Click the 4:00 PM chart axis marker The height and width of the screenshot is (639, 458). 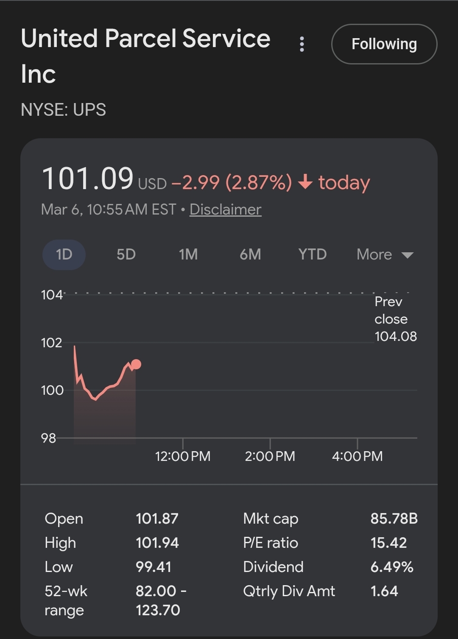click(357, 456)
